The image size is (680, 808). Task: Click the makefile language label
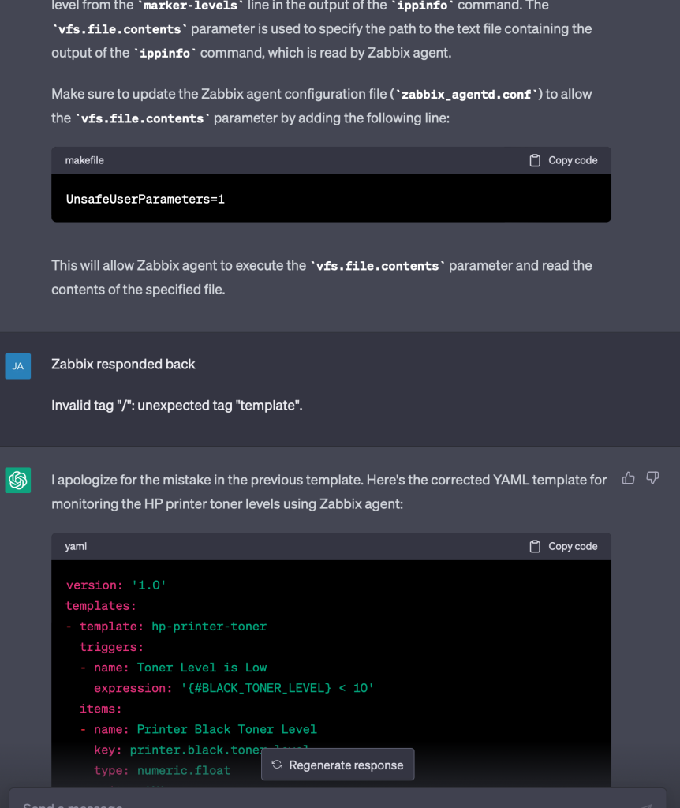[84, 160]
